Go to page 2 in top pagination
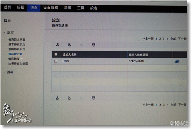 coord(160,39)
